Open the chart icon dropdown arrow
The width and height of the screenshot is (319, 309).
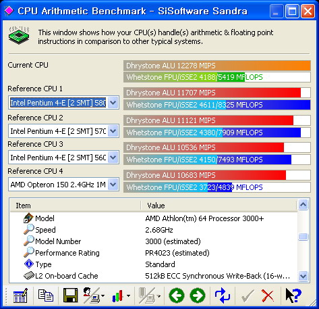[128, 295]
